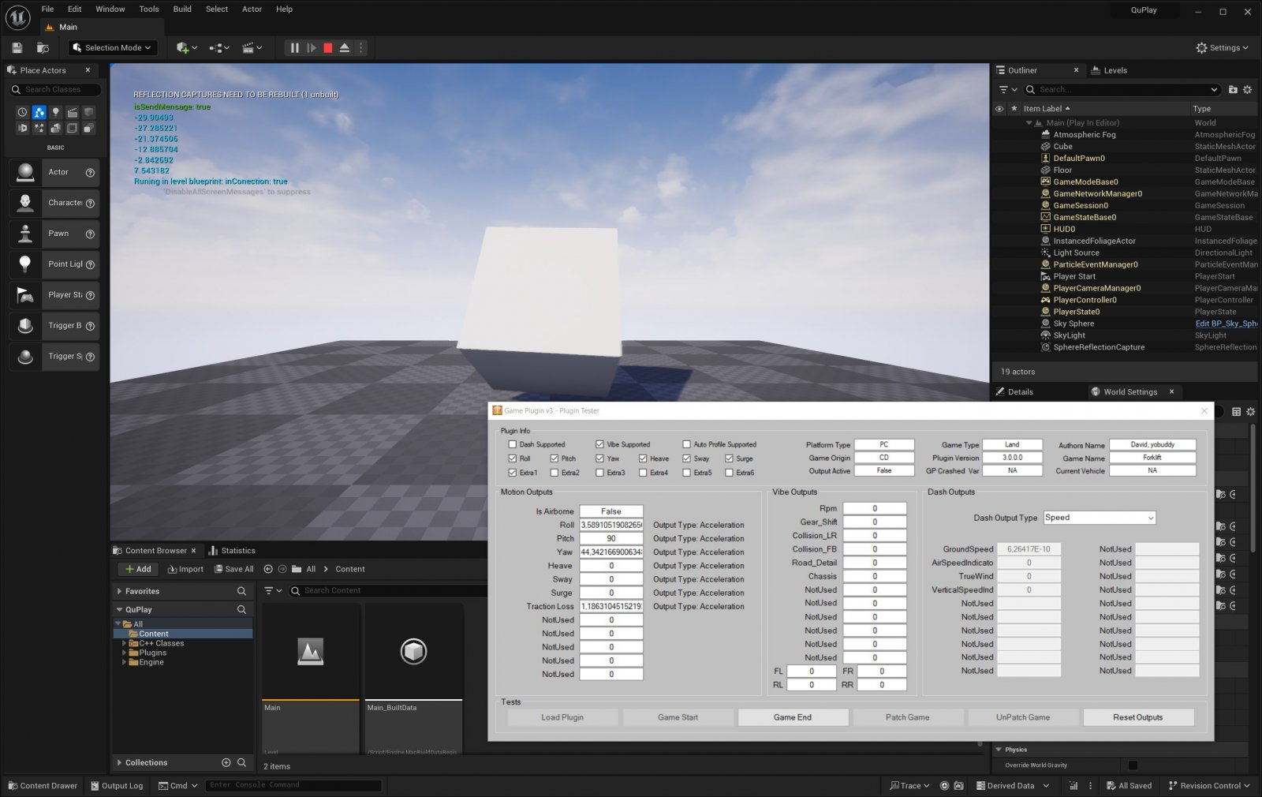The width and height of the screenshot is (1262, 797).
Task: Click the Game Start button
Action: (678, 717)
